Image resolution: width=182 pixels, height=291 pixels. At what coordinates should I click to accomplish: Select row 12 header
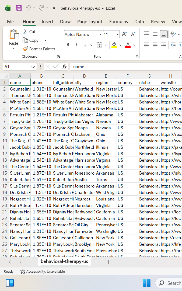click(5, 154)
